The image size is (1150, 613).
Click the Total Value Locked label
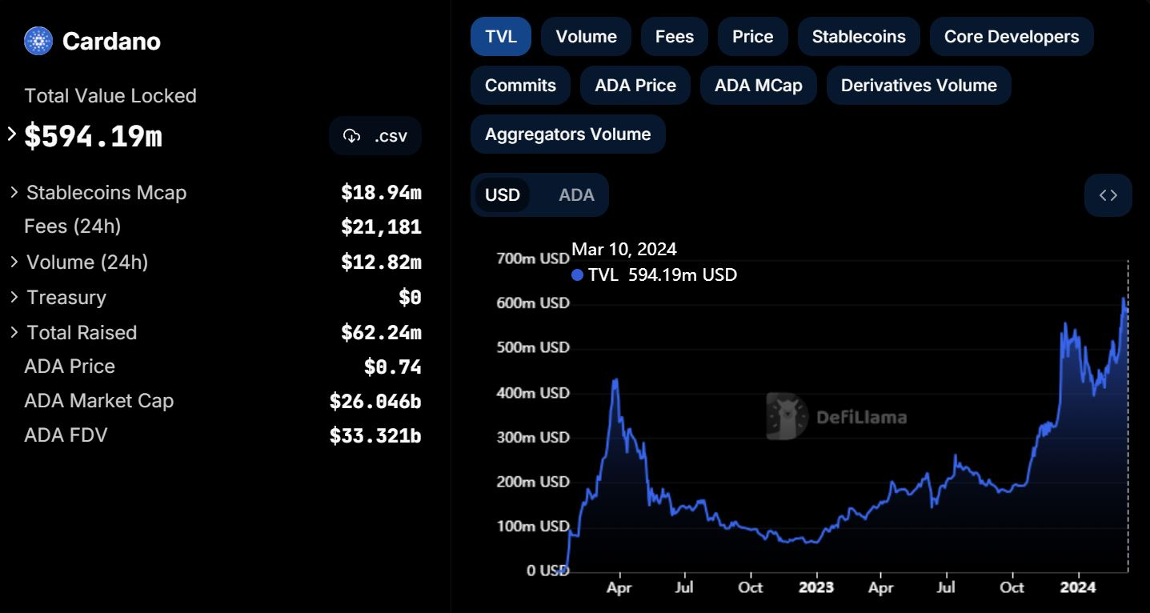point(110,96)
